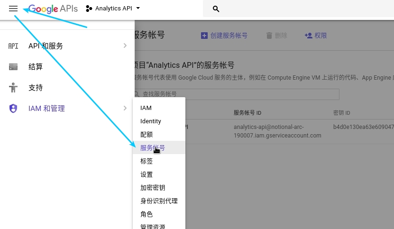This screenshot has width=394, height=229.
Task: Open the hamburger navigation menu
Action: click(x=13, y=9)
